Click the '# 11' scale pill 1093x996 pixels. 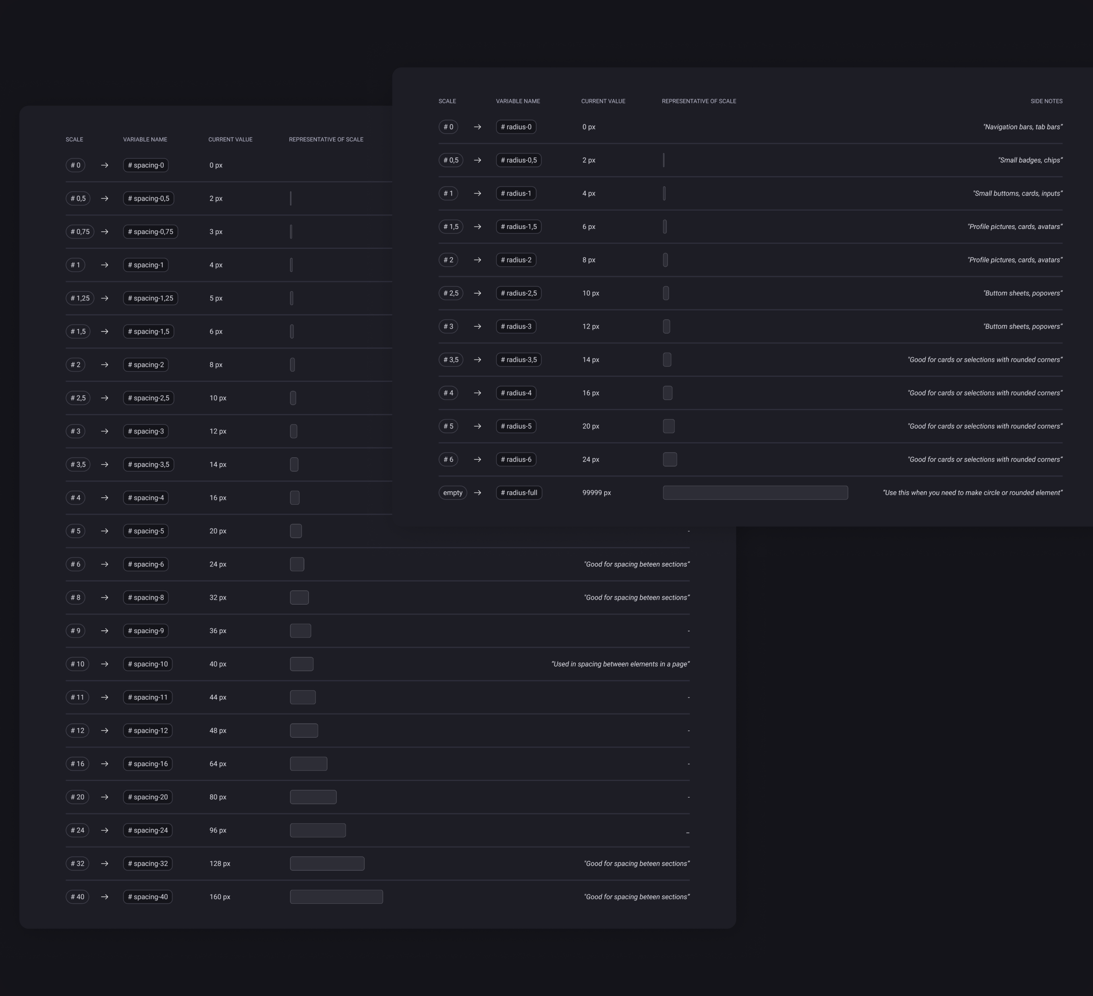77,697
